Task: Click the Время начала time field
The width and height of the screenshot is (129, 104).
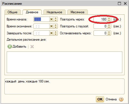Action: (x=41, y=19)
